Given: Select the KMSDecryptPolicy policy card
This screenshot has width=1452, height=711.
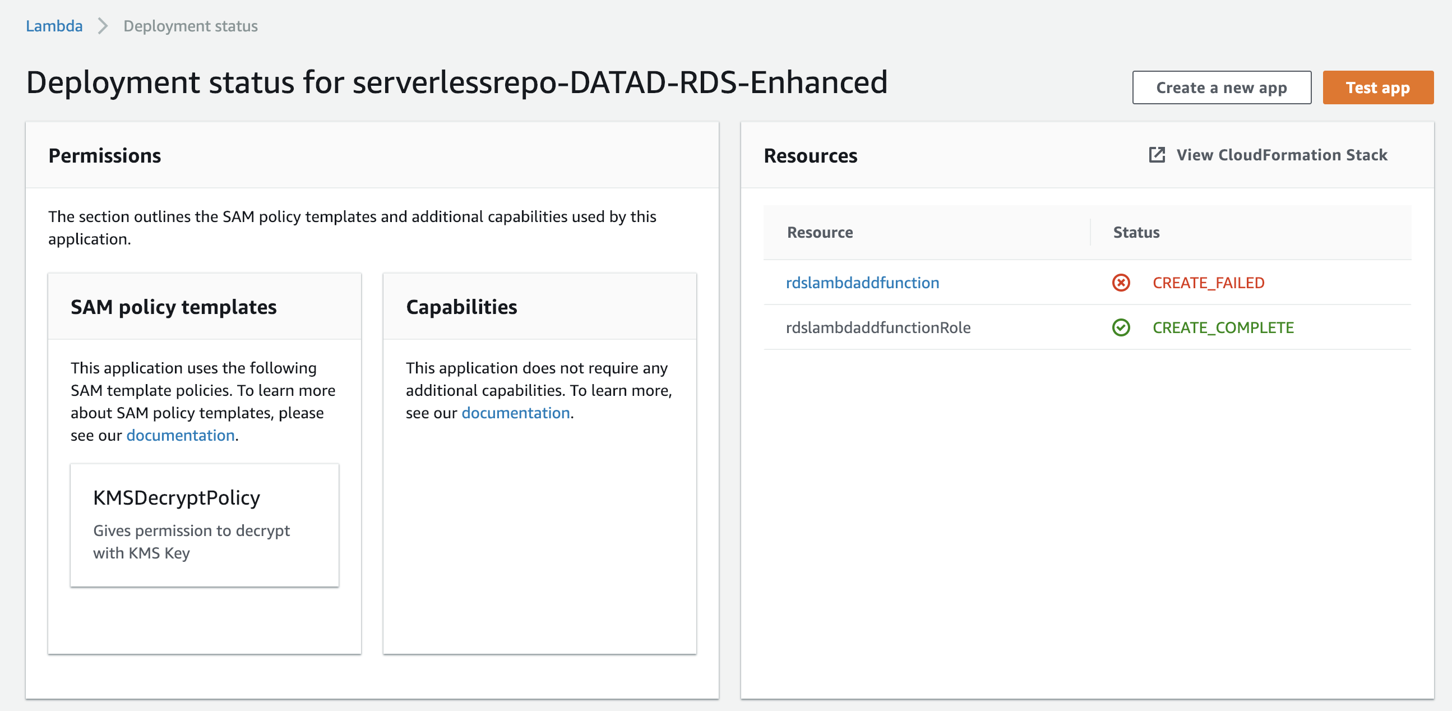Looking at the screenshot, I should click(x=204, y=524).
